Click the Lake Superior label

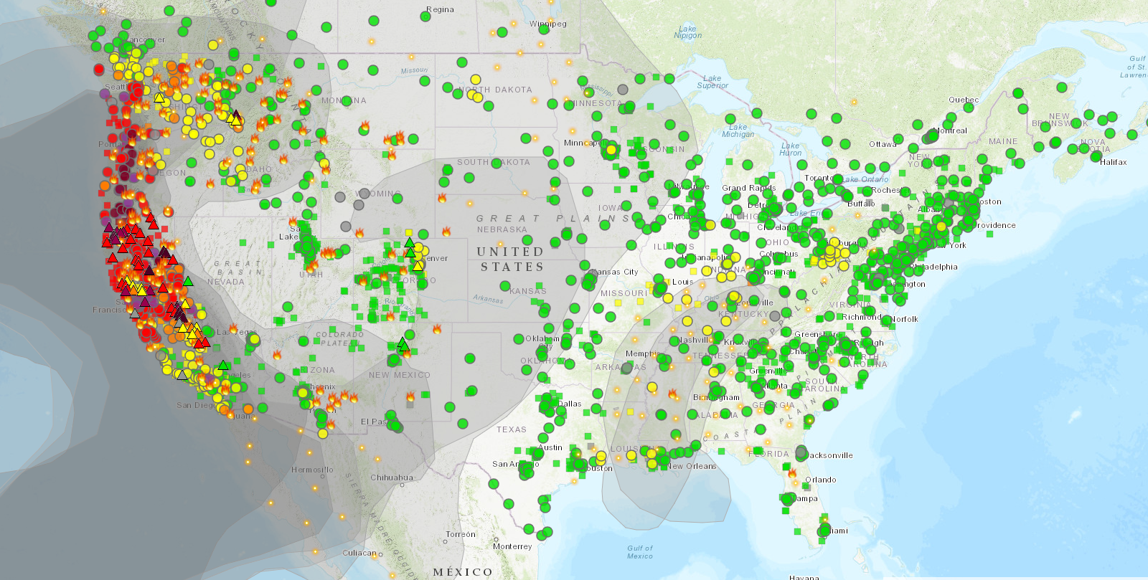pos(712,82)
